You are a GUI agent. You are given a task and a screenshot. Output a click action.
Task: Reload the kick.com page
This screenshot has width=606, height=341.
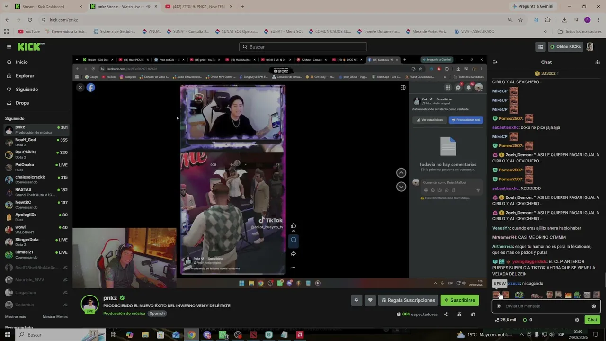pos(30,20)
